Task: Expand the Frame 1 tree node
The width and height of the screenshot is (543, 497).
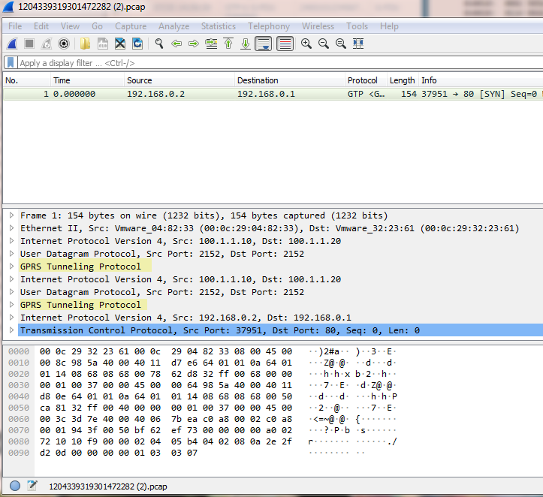Action: [x=11, y=215]
